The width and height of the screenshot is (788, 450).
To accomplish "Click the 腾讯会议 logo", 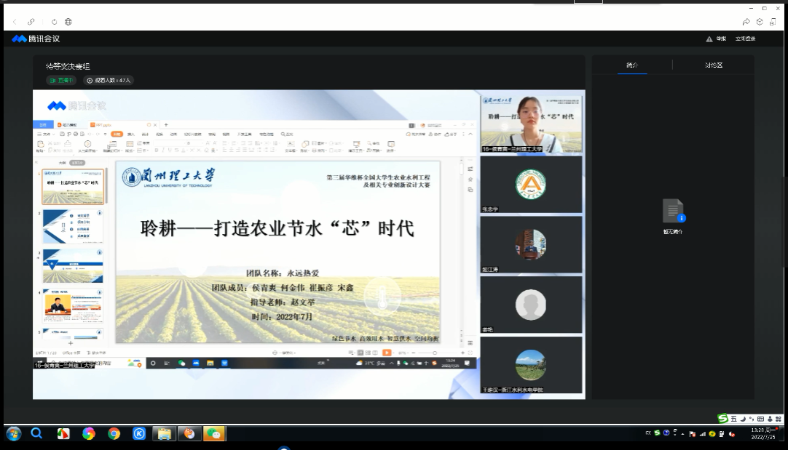I will [x=36, y=39].
